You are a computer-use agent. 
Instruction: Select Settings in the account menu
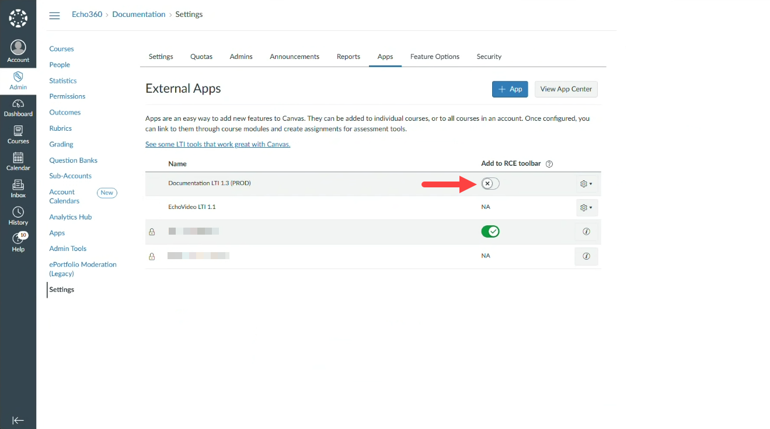click(x=62, y=290)
